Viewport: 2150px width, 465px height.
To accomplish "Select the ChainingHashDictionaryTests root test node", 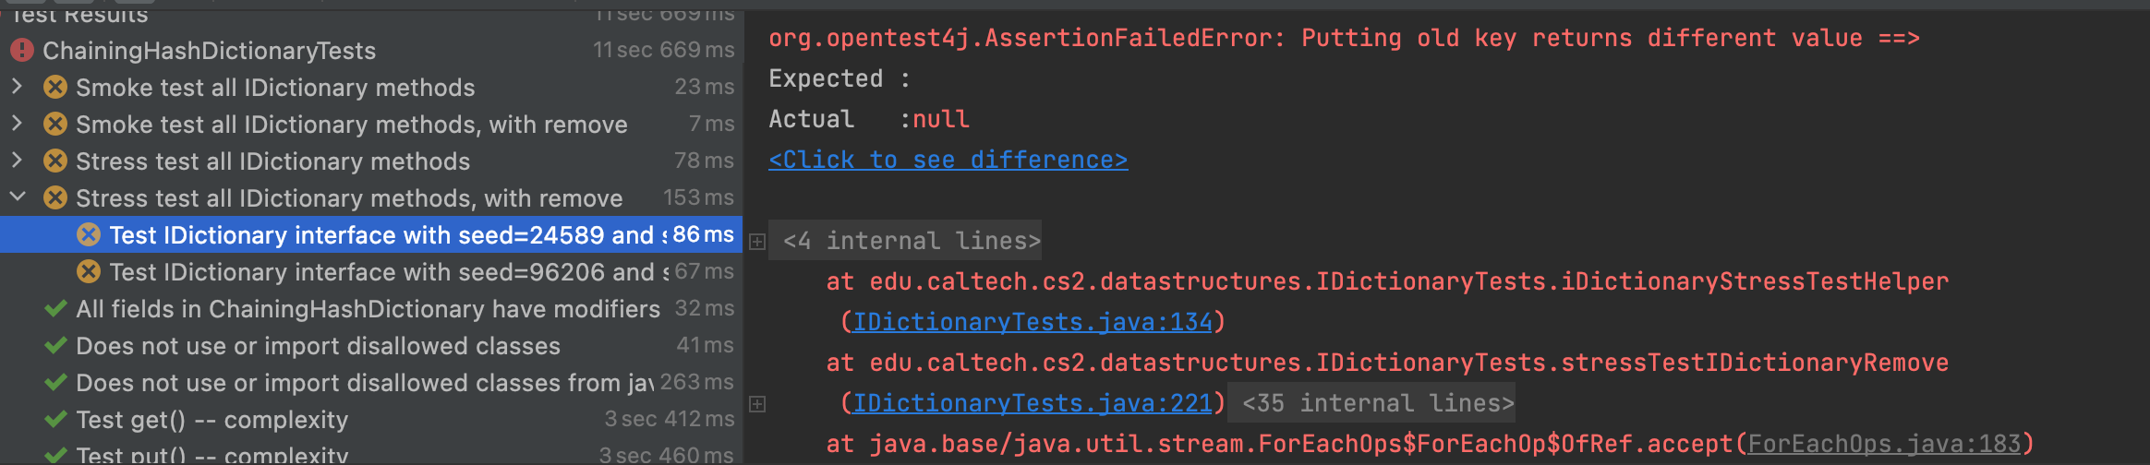I will click(x=209, y=51).
